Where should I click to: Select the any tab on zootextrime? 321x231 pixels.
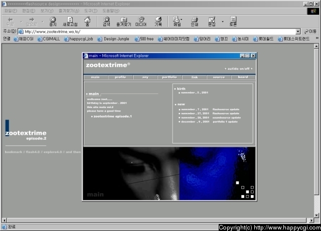pos(145,77)
